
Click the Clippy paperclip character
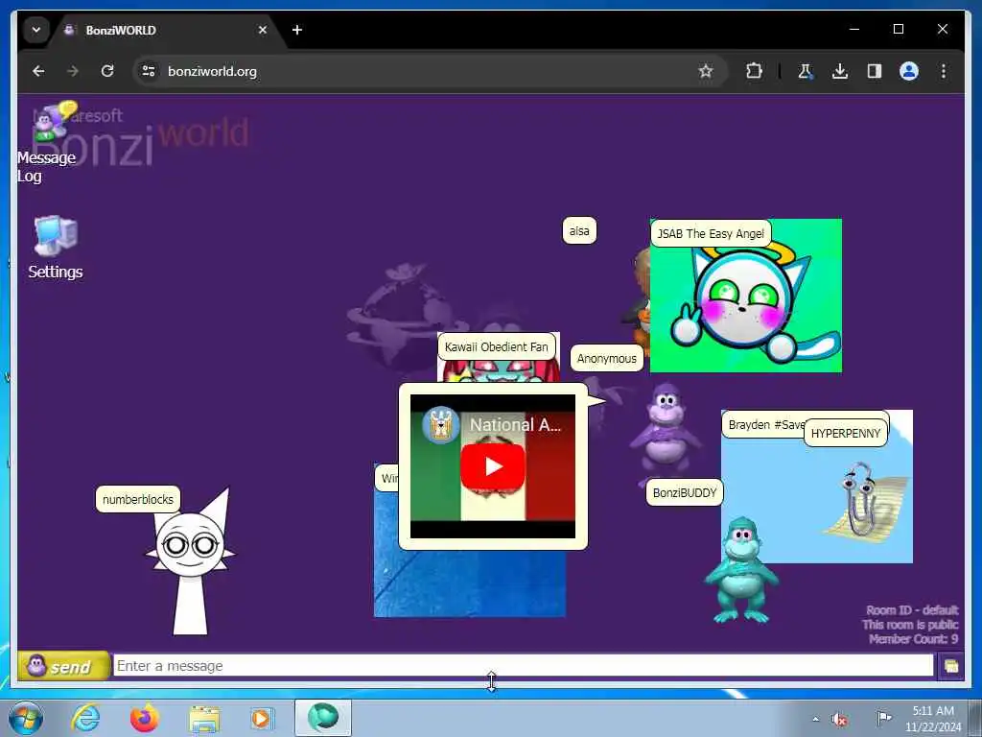coord(867,501)
